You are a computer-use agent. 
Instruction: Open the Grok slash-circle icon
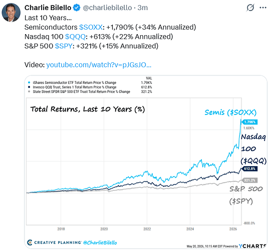[250, 8]
